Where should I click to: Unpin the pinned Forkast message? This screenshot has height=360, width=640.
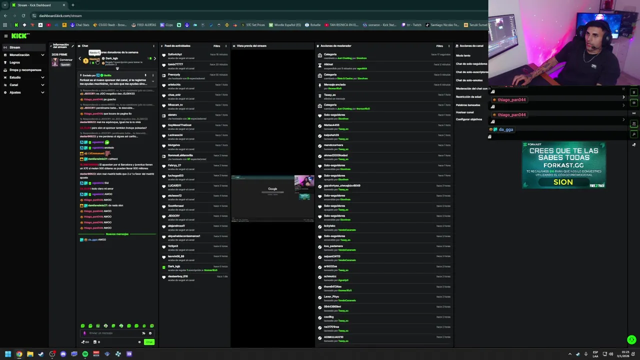[x=145, y=75]
